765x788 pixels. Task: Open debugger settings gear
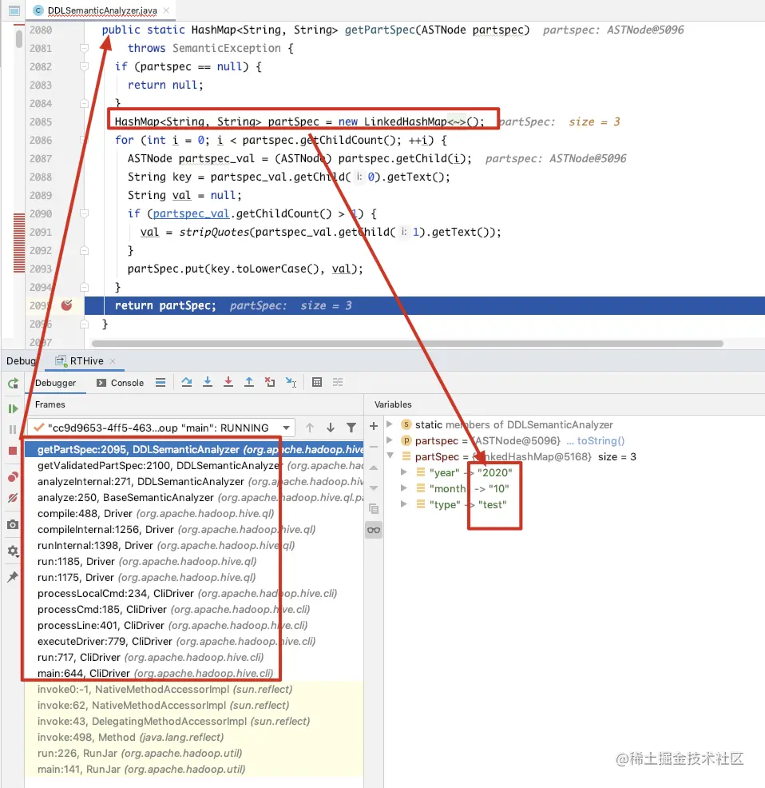(x=13, y=551)
